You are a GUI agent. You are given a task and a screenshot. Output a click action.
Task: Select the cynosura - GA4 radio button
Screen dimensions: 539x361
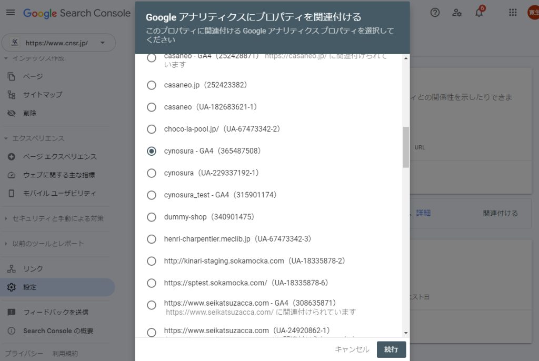pyautogui.click(x=151, y=151)
